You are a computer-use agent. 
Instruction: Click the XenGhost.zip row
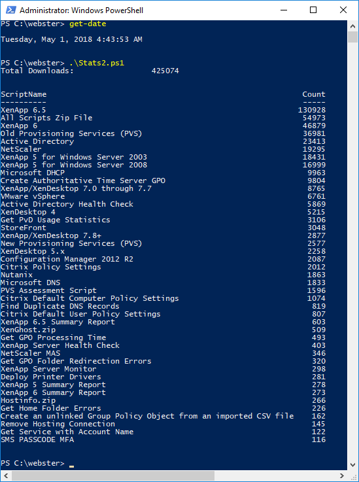pos(163,330)
